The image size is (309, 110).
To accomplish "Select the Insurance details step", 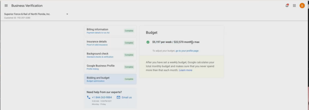I will point(110,43).
